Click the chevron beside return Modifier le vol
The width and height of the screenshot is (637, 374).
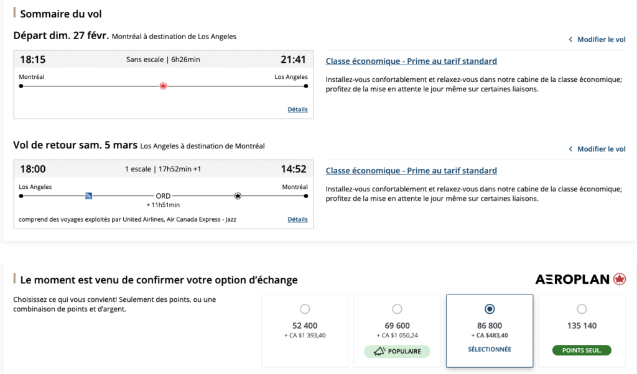tap(570, 149)
